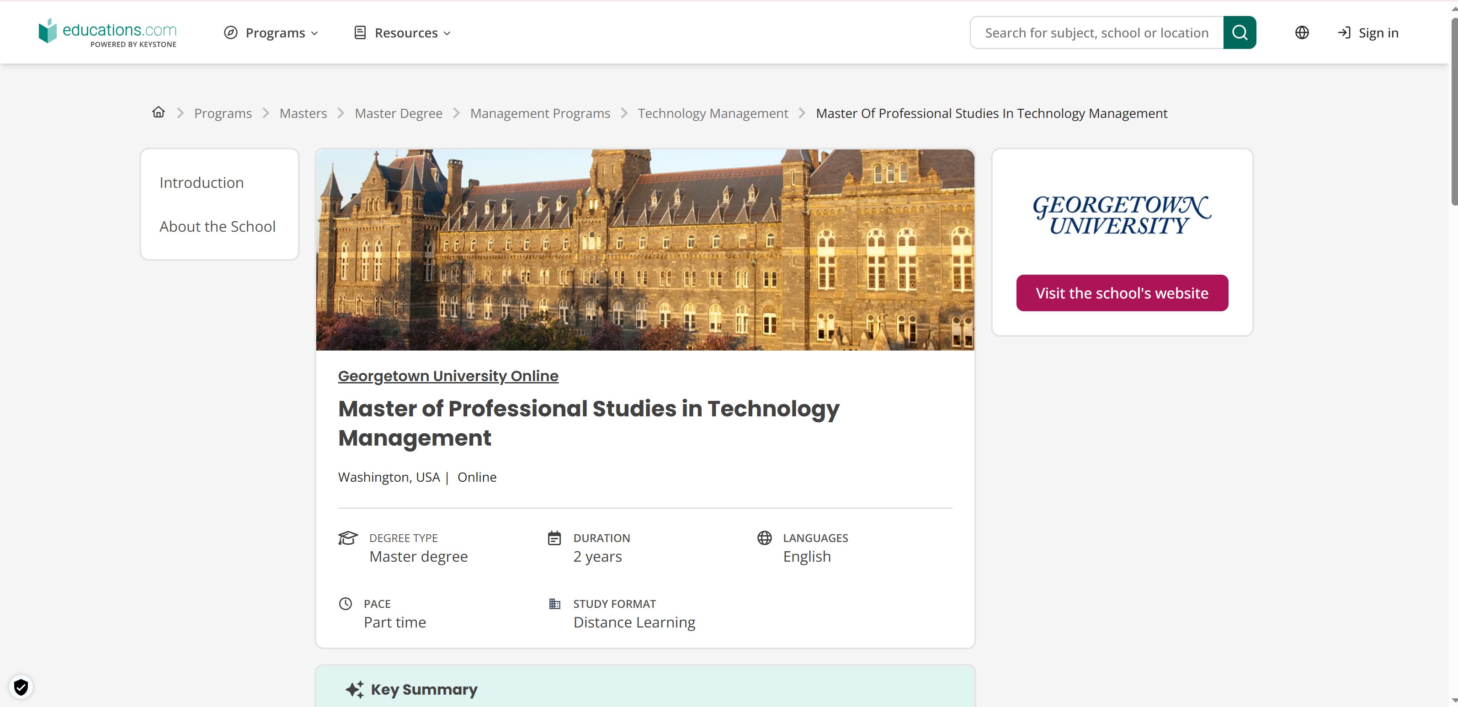Click the 'Master degree' value text
This screenshot has width=1458, height=707.
(418, 557)
